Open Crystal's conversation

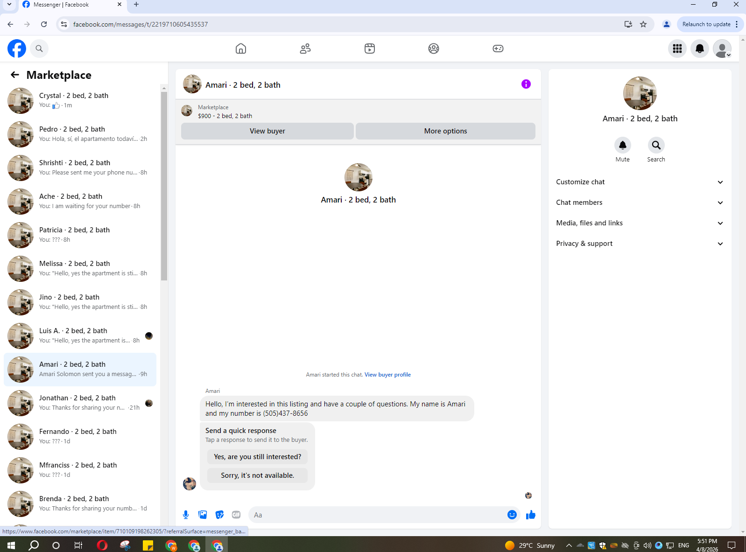coord(80,101)
